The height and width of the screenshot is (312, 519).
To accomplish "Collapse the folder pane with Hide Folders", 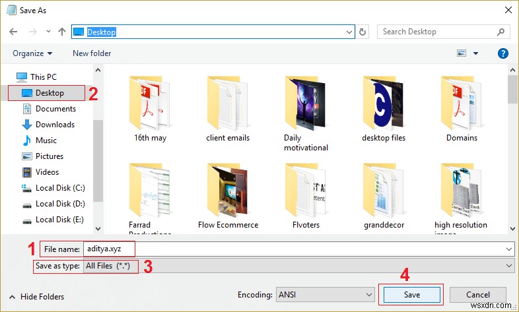I will coord(37,297).
